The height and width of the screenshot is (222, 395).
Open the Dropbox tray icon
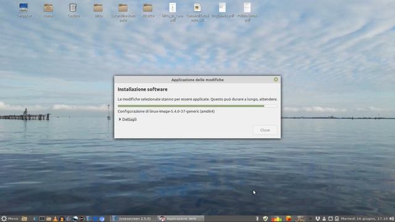click(317, 218)
